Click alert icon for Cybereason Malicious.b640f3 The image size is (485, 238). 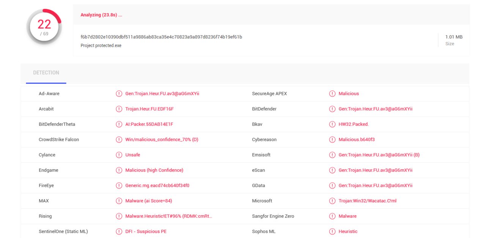[x=332, y=140]
